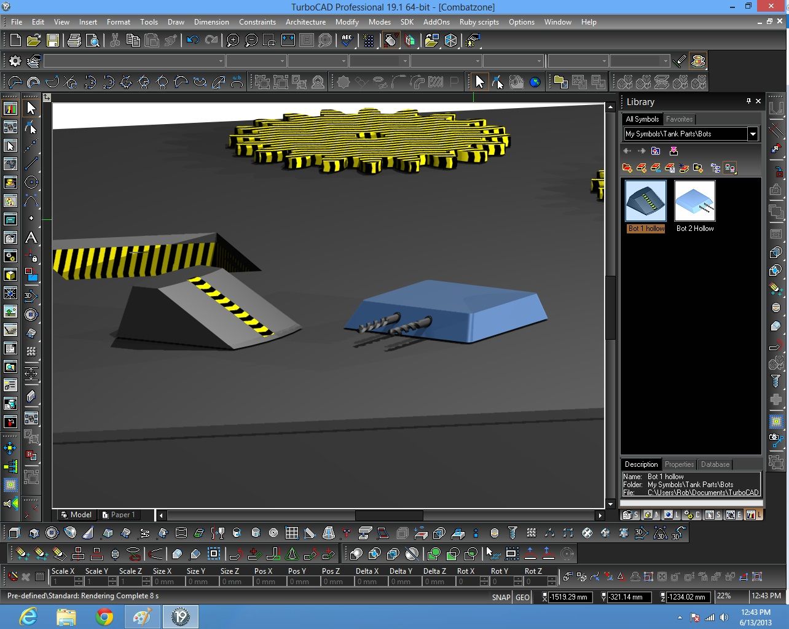Select the Pick tool in the left toolbar
This screenshot has width=789, height=629.
tap(31, 107)
